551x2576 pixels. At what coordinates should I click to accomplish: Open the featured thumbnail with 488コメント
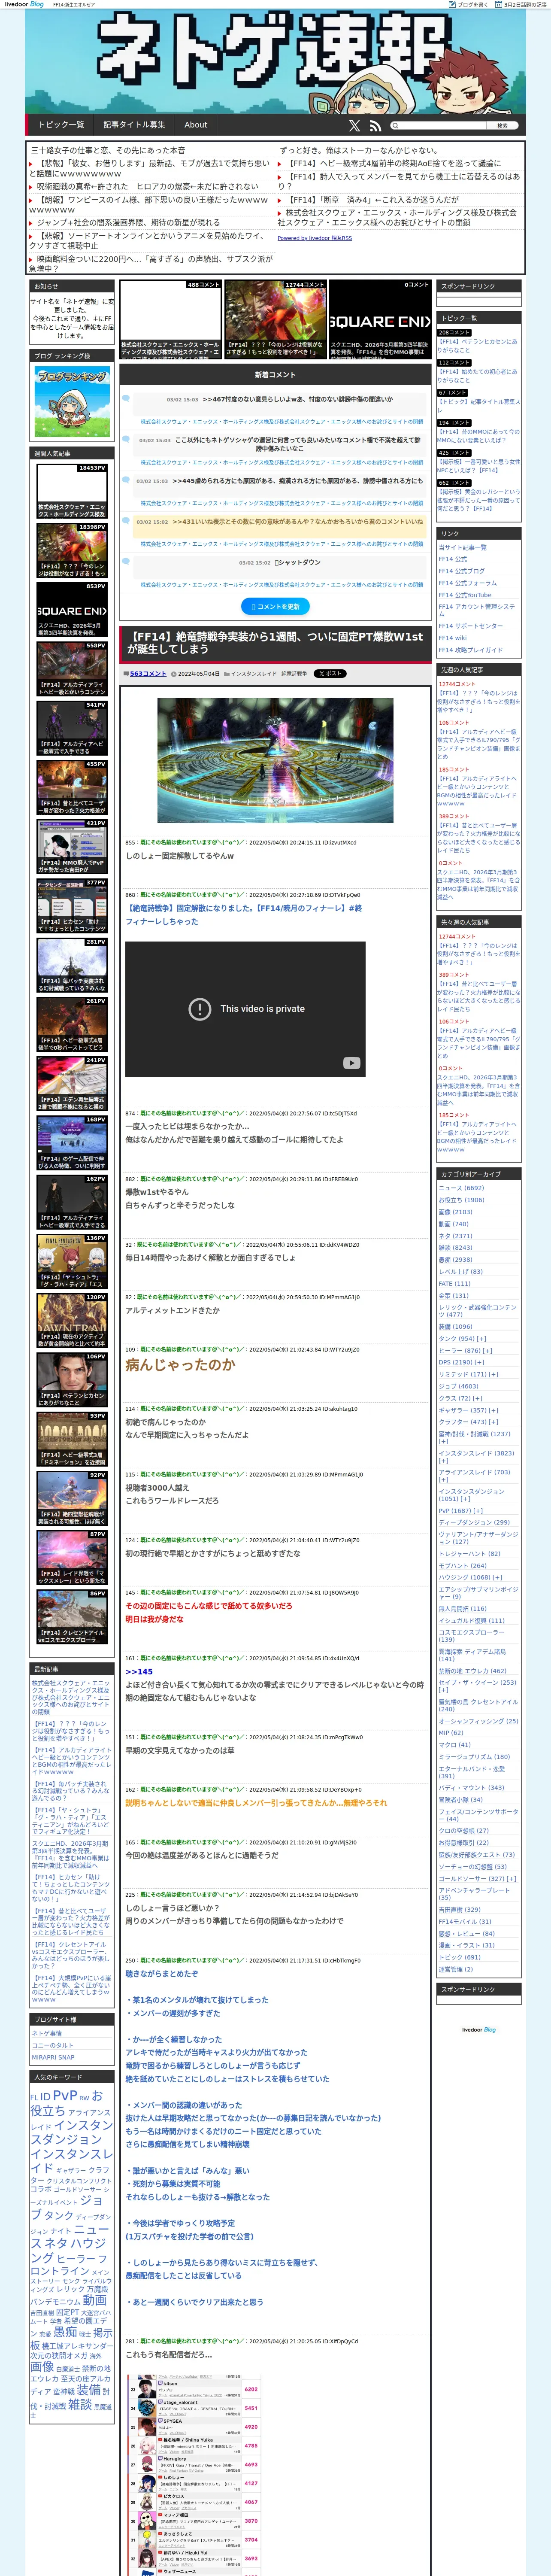170,320
